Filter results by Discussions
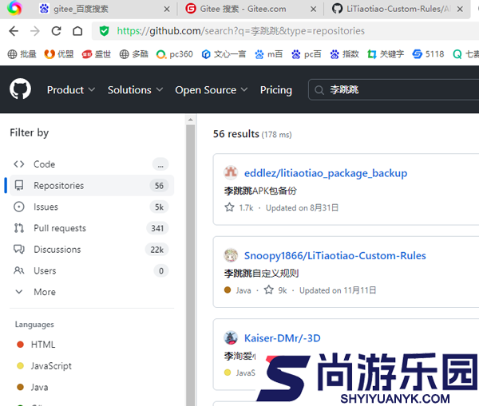Viewport: 479px width, 406px height. coord(92,250)
